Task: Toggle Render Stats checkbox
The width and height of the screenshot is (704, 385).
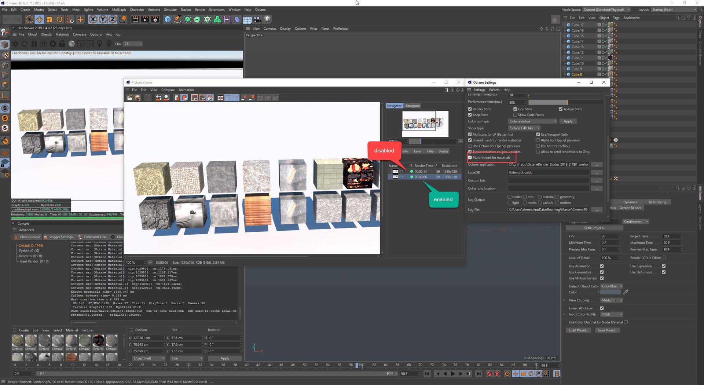Action: click(x=470, y=109)
